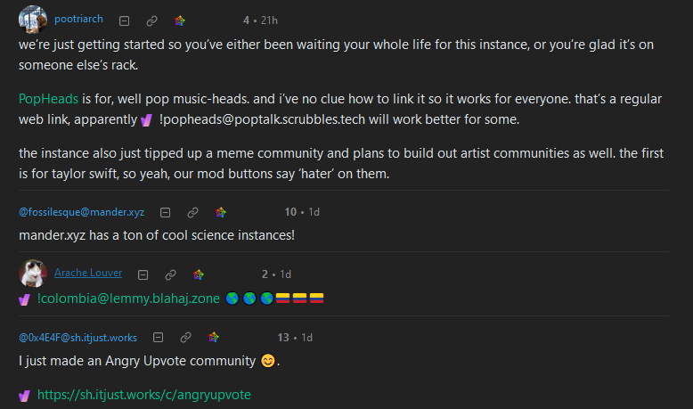
Task: Copy permalink of pootriarch's comment
Action: (151, 20)
